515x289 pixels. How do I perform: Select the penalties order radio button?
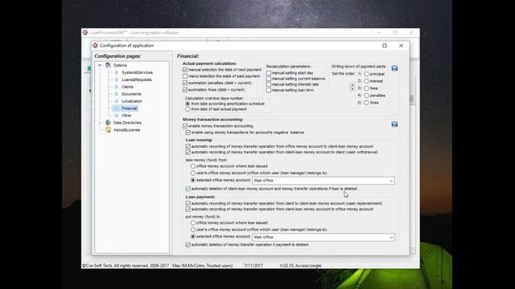click(x=366, y=96)
